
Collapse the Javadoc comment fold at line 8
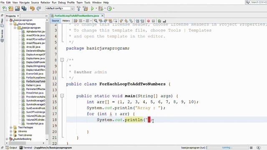(62, 60)
